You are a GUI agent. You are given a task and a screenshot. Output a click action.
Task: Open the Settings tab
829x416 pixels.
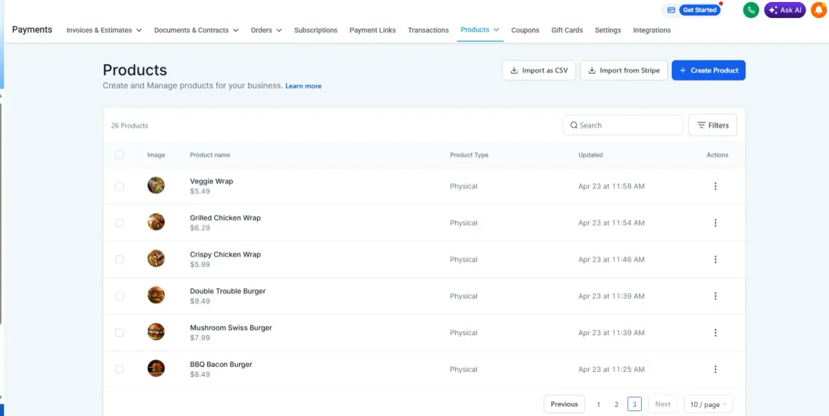(608, 30)
